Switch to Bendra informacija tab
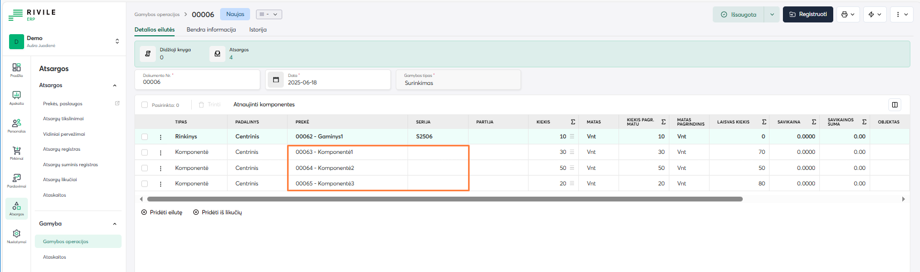Image resolution: width=920 pixels, height=272 pixels. point(211,30)
